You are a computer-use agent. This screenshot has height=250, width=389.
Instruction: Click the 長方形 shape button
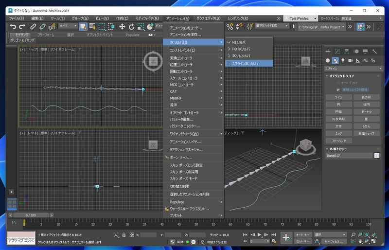click(367, 97)
